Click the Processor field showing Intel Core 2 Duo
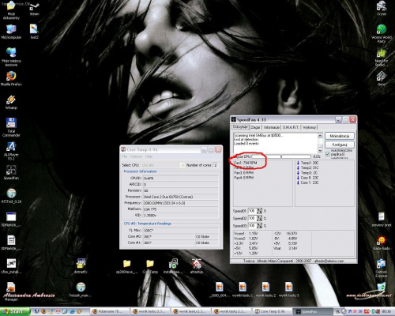Viewport: 395px width, 316px height. point(180,197)
